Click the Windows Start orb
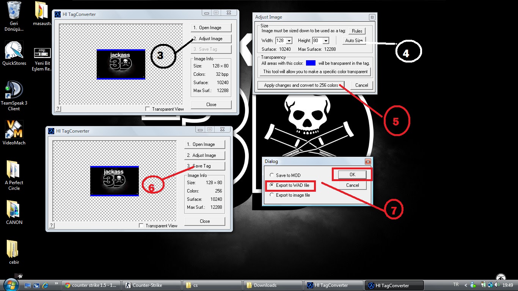The width and height of the screenshot is (518, 291). click(x=10, y=285)
